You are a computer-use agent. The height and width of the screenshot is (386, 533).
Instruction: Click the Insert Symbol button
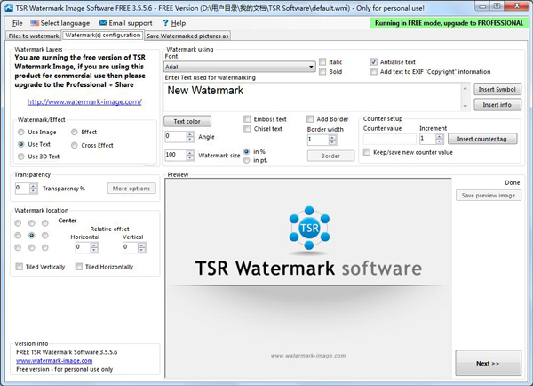497,90
